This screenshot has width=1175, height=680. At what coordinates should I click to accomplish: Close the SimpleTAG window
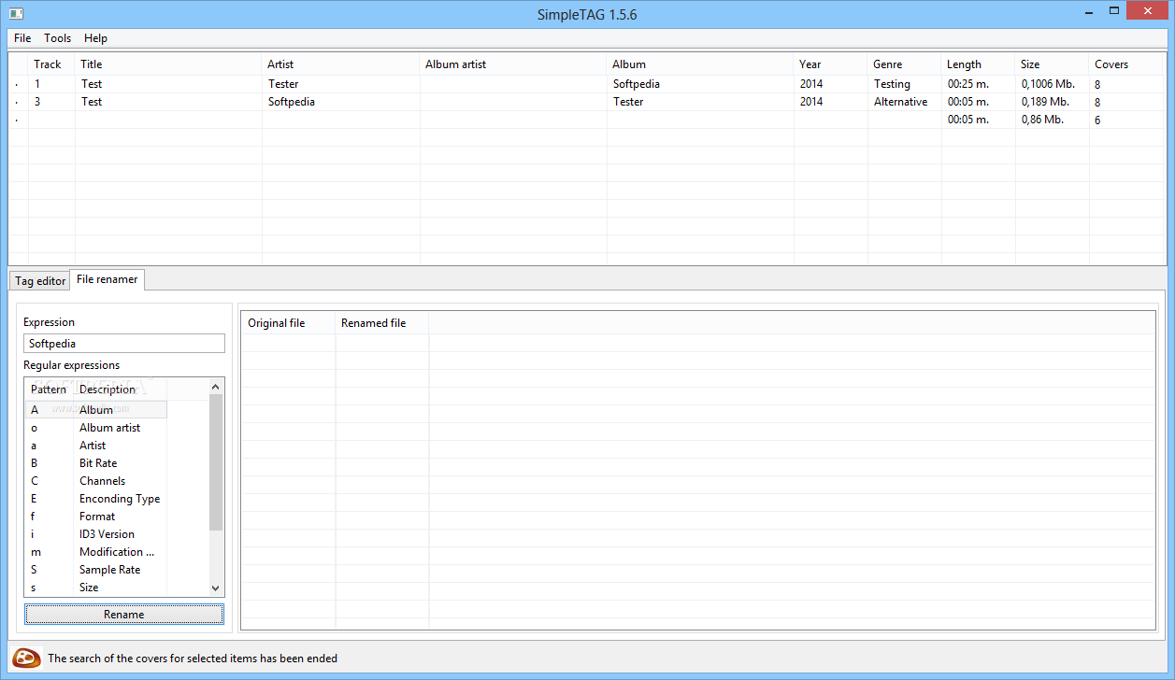(1148, 11)
